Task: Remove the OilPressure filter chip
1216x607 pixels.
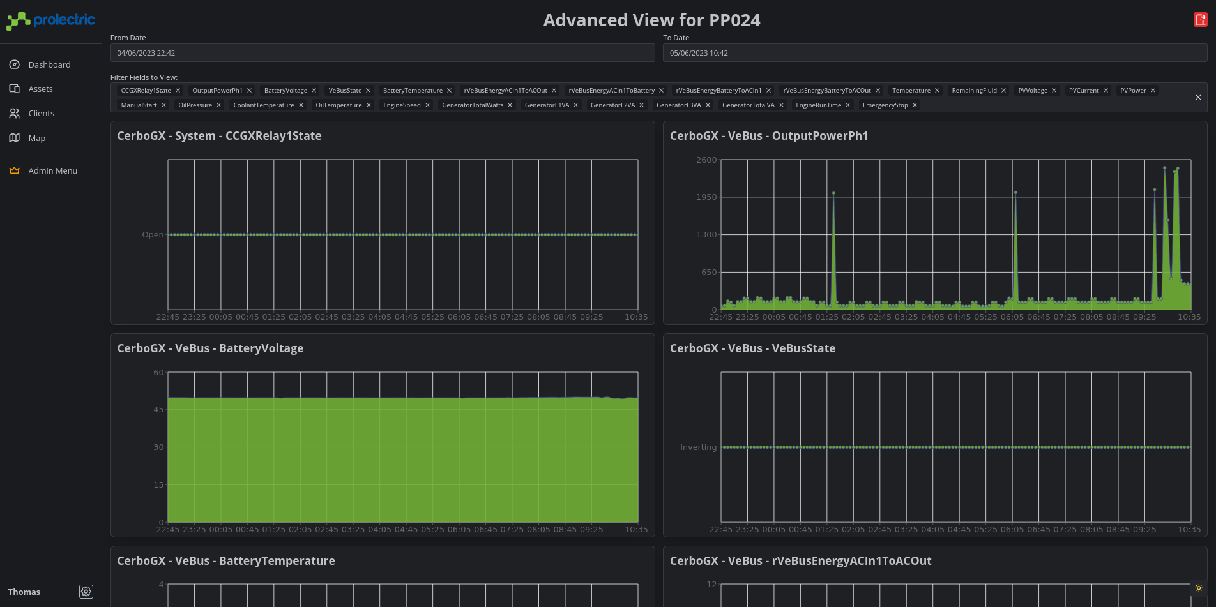Action: (x=218, y=105)
